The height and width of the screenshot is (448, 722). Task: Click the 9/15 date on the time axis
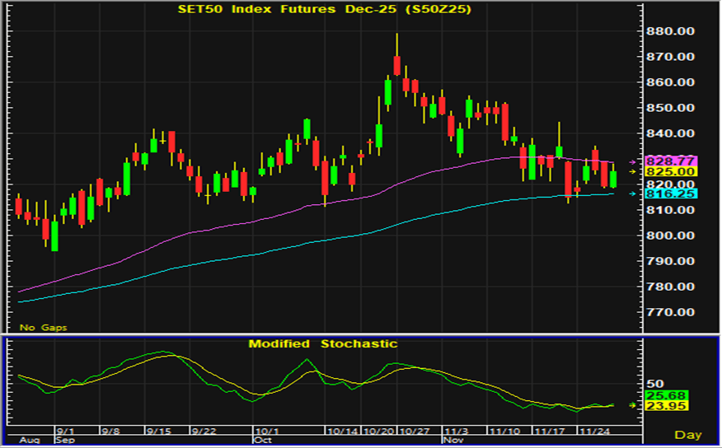click(x=159, y=430)
